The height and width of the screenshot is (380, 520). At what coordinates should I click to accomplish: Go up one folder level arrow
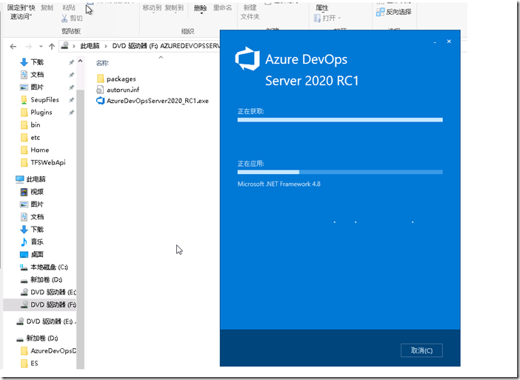[52, 47]
